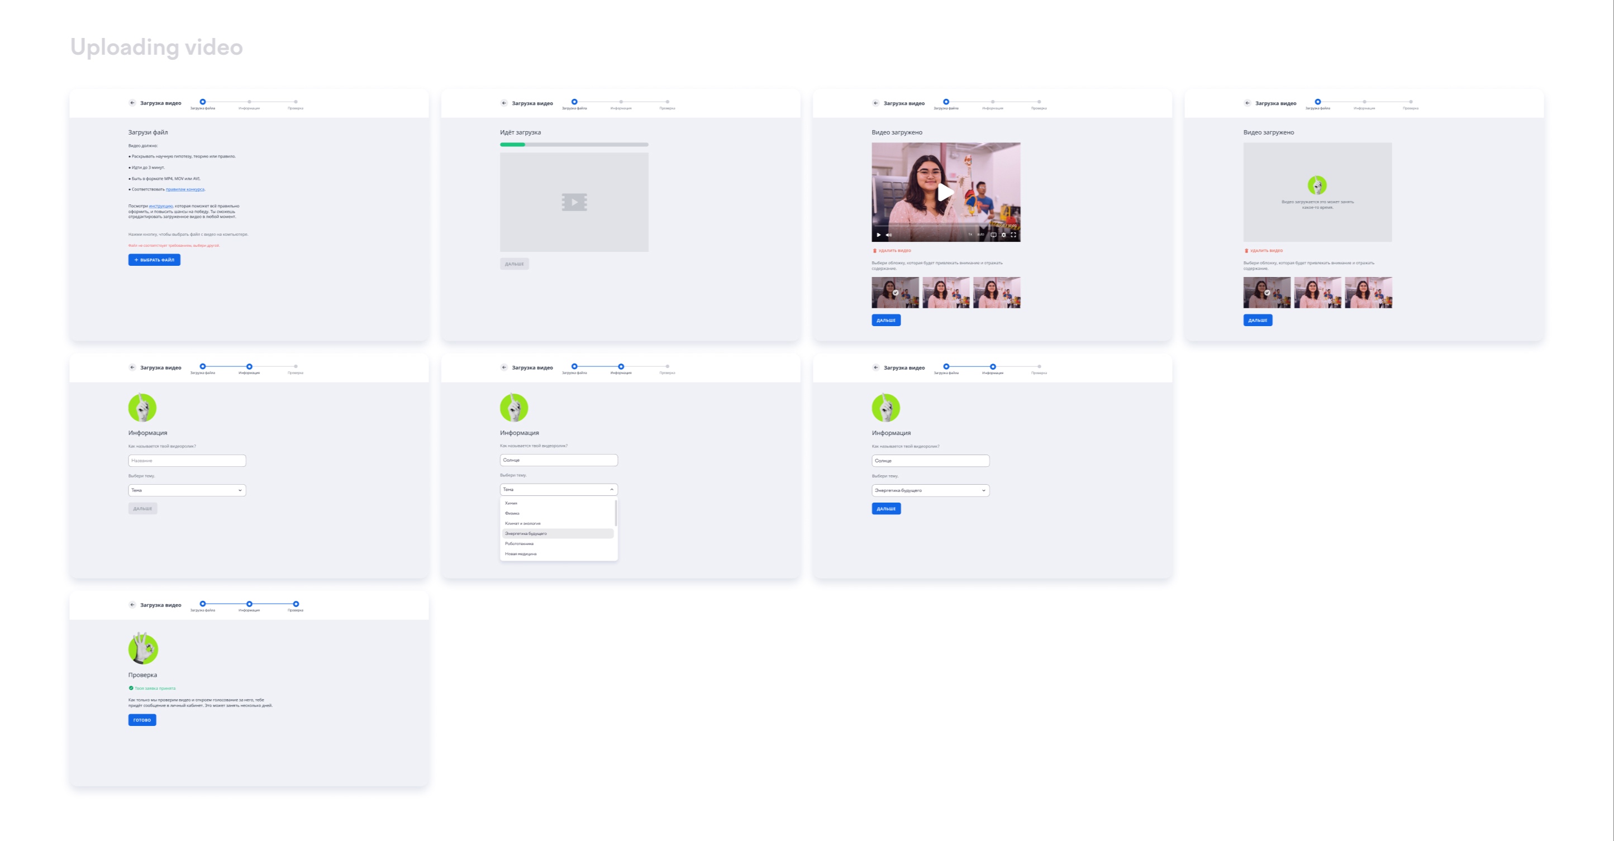Viewport: 1614px width, 841px height.
Task: Open the правилам конкурса link
Action: (185, 189)
